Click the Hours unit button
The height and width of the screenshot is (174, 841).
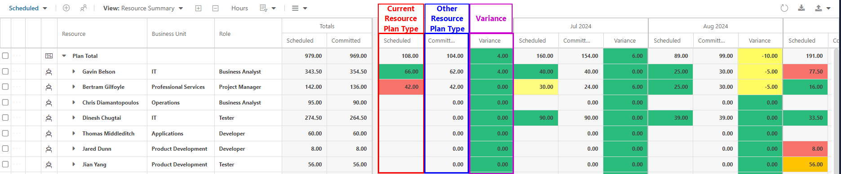[x=239, y=8]
